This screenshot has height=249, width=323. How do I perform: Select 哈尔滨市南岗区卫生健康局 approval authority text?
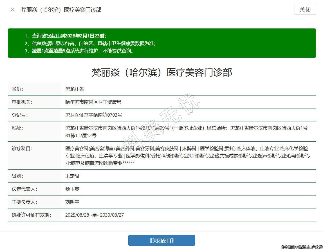click(x=93, y=102)
